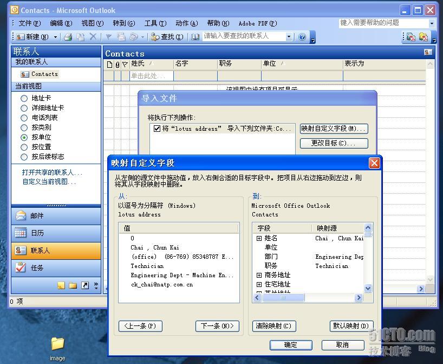Click the 打开共享的联系人 link
Image resolution: width=443 pixels, height=364 pixels.
(52, 173)
